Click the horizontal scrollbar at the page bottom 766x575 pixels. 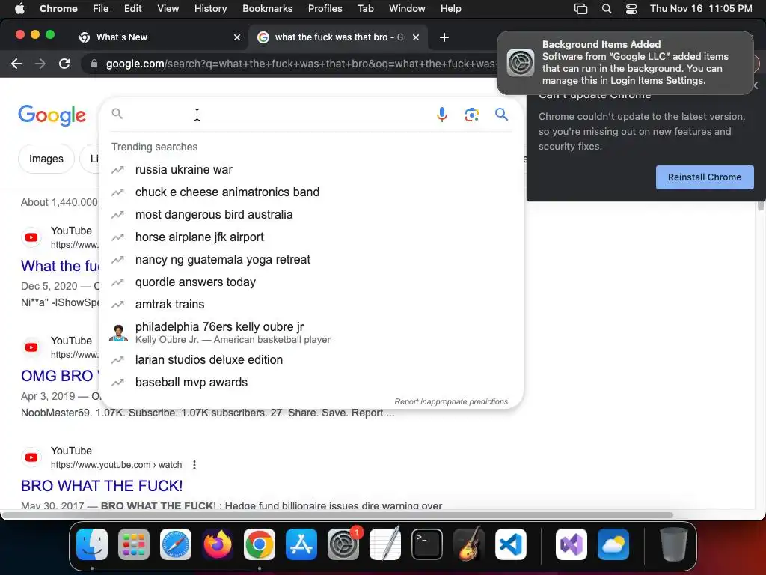[337, 515]
